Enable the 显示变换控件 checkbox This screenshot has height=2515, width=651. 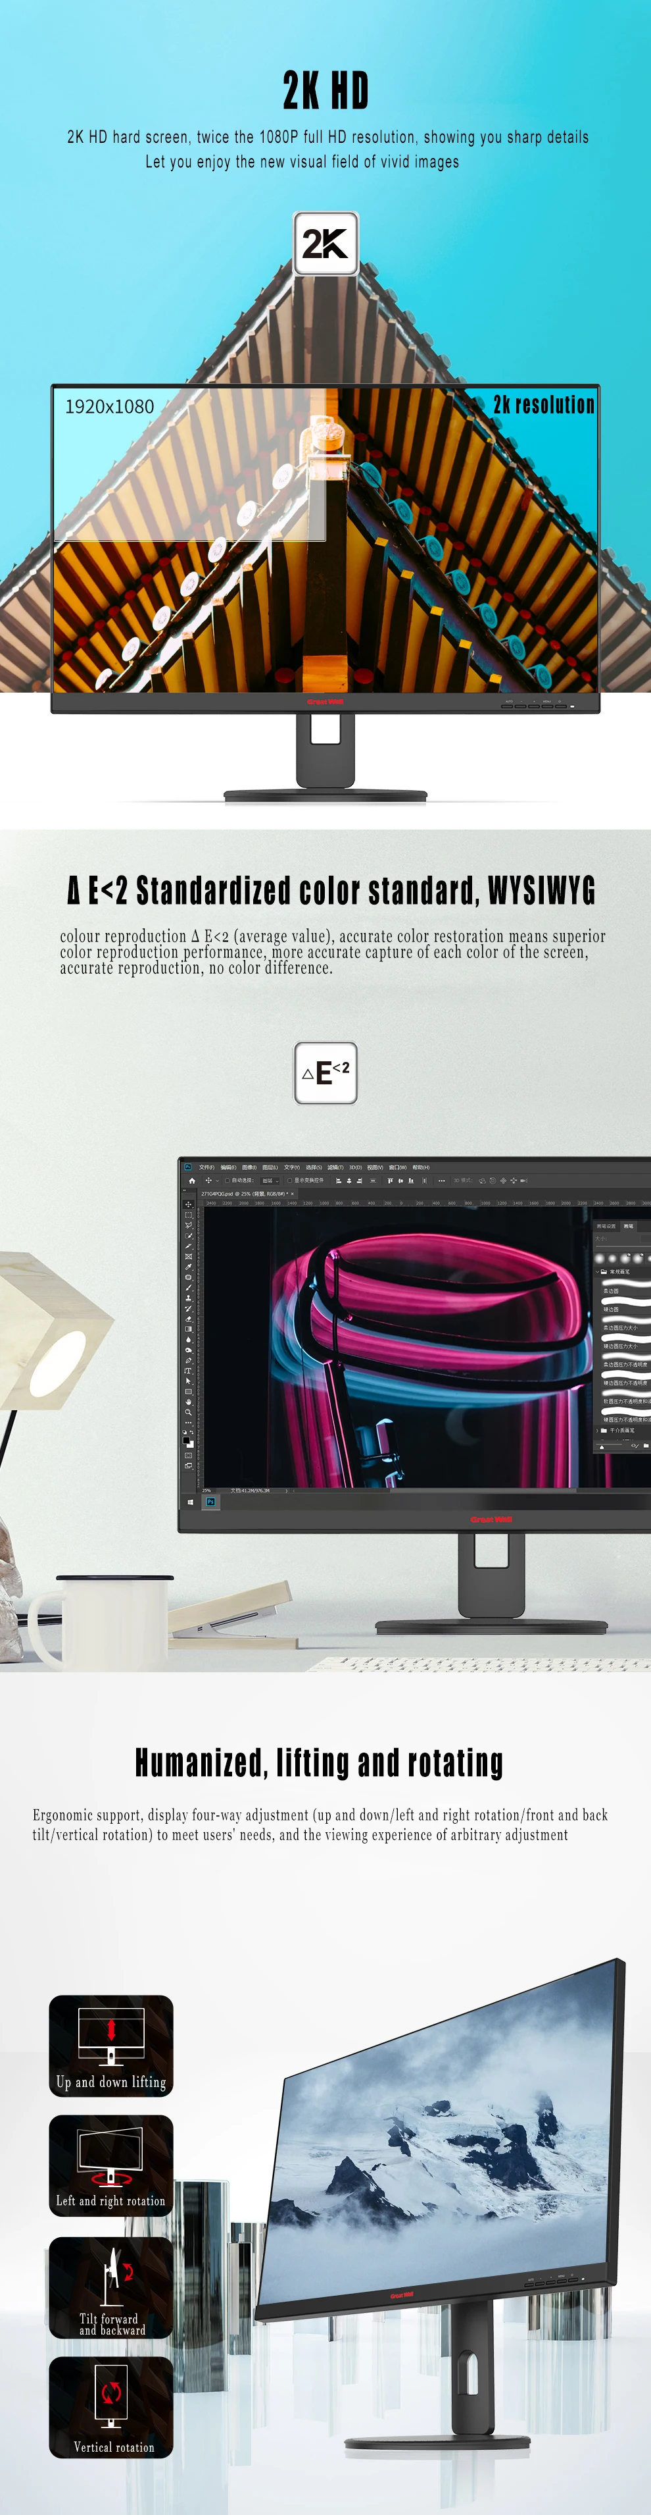click(x=289, y=1180)
